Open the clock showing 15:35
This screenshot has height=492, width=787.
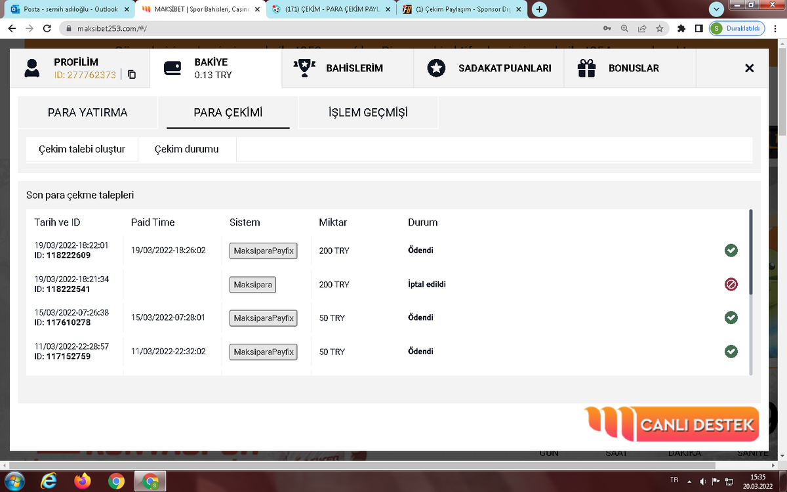click(x=758, y=481)
